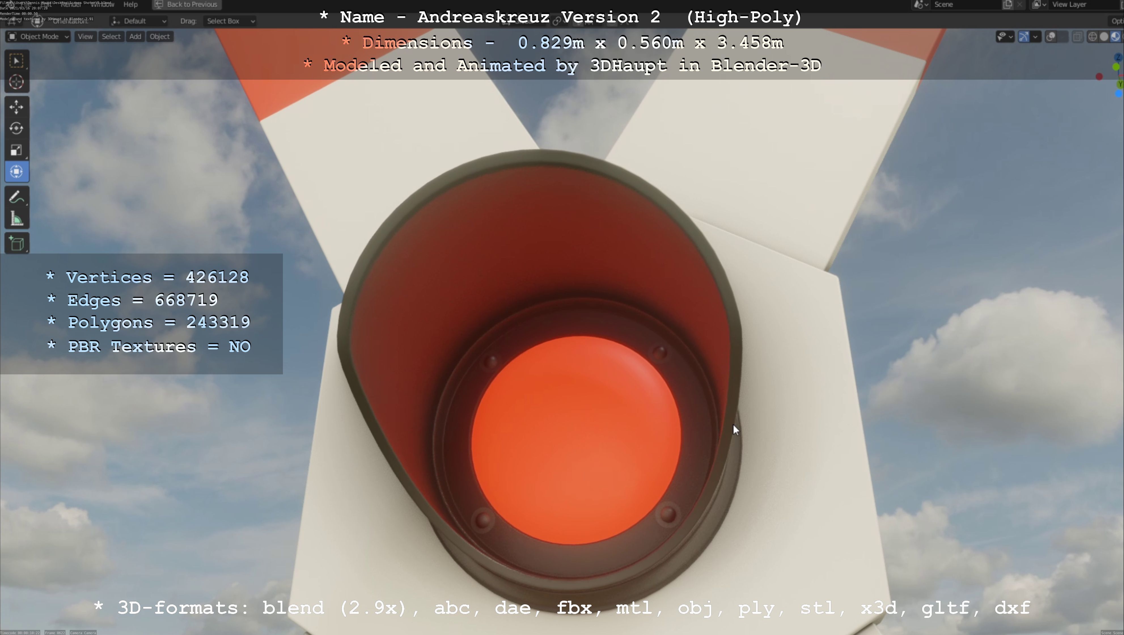Expand the gizmo options dropdown arrow
This screenshot has height=635, width=1124.
click(1036, 37)
